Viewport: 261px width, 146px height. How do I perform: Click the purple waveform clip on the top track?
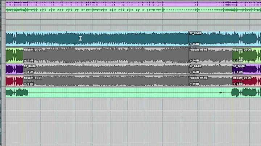pyautogui.click(x=133, y=4)
